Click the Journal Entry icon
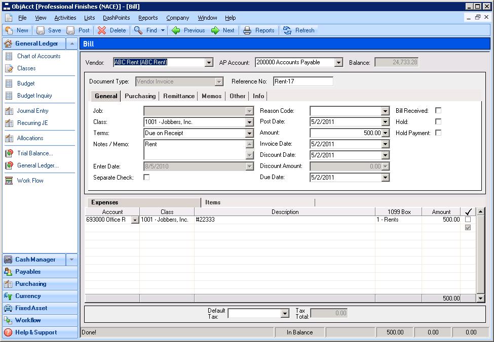This screenshot has height=342, width=494. tap(9, 111)
